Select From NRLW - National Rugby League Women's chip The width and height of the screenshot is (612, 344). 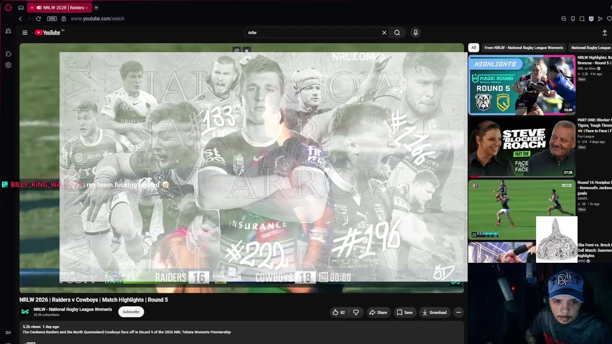click(x=524, y=48)
